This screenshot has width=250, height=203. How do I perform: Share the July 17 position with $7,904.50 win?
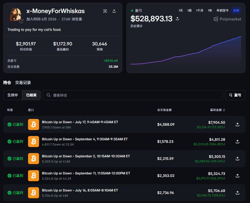[x=238, y=125]
